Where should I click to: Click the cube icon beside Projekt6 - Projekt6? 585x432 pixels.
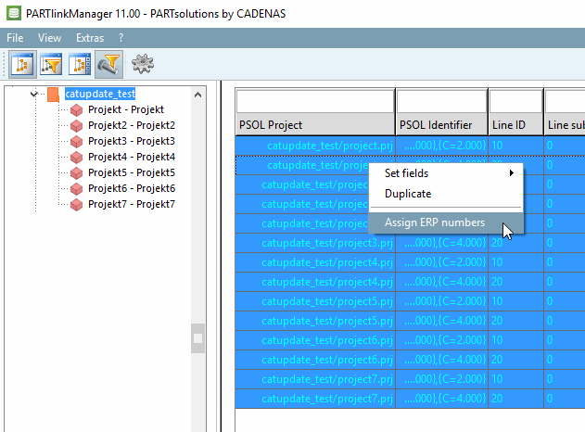tap(76, 189)
